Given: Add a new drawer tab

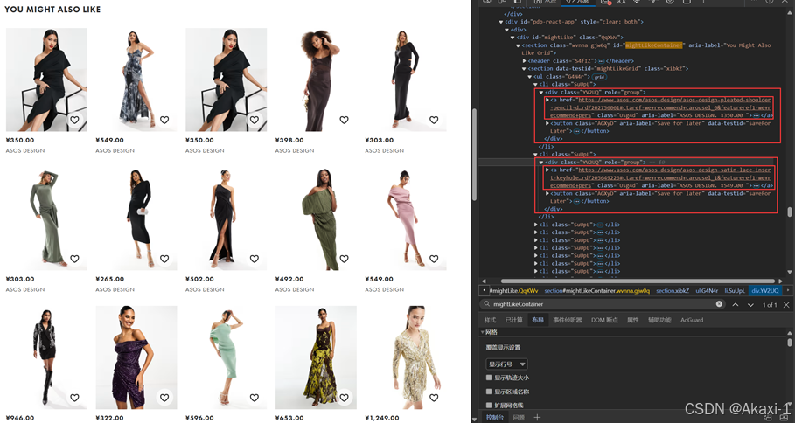Looking at the screenshot, I should click(537, 418).
